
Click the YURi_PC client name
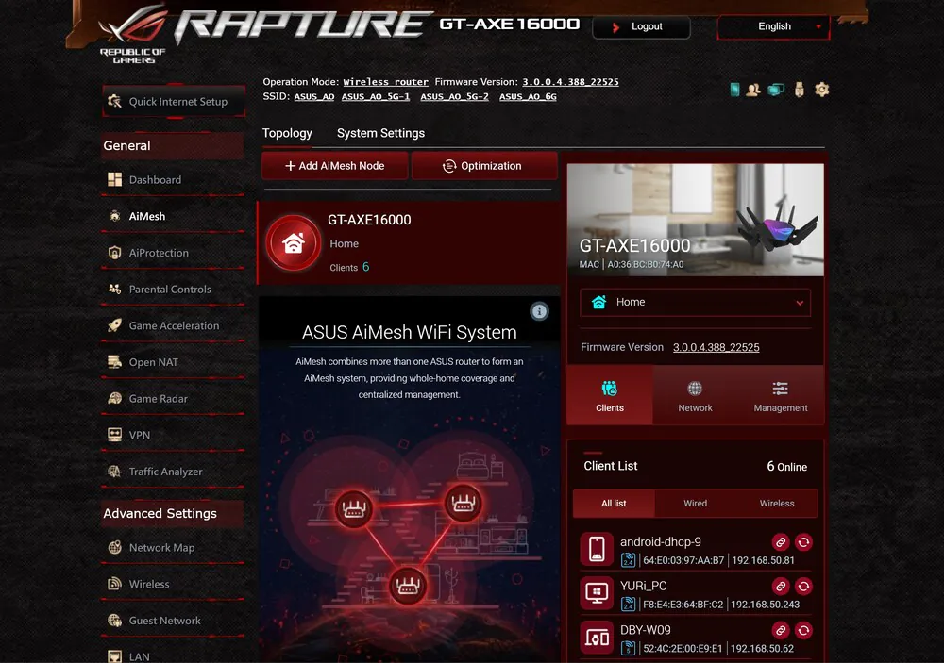pyautogui.click(x=643, y=586)
